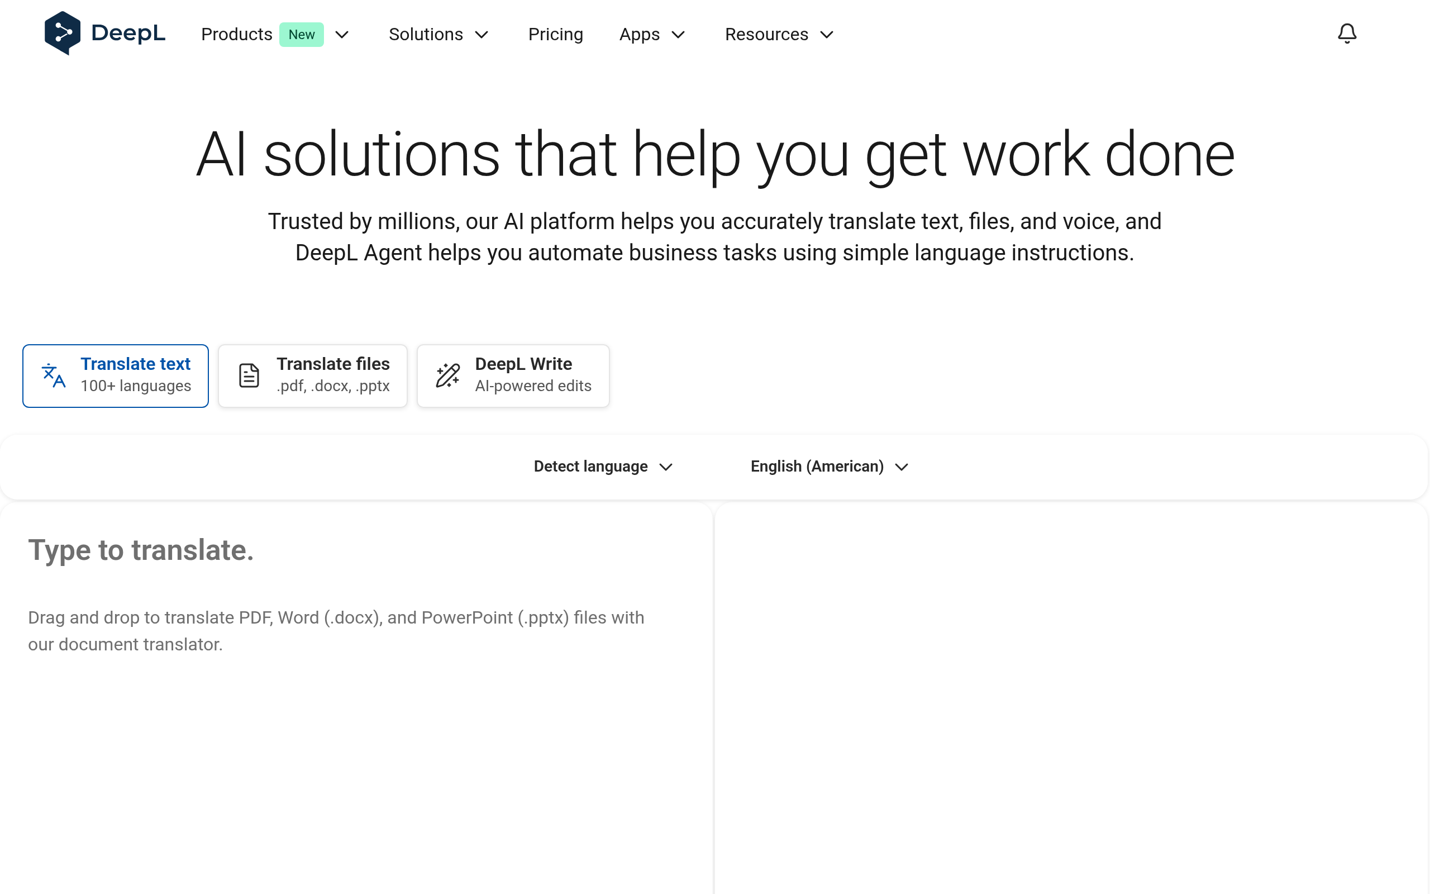Click the DeepL wordmark text
This screenshot has width=1430, height=894.
pyautogui.click(x=128, y=33)
